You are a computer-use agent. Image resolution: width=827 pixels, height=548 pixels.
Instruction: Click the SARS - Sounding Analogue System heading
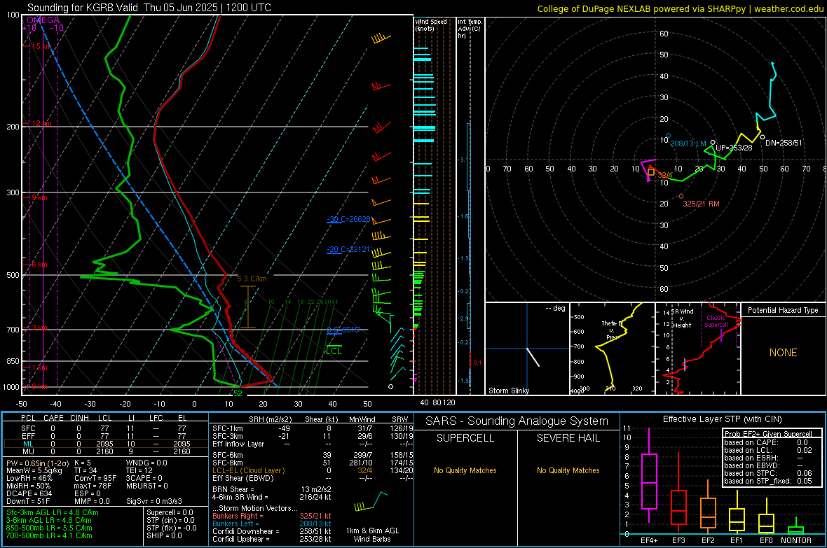coord(517,421)
